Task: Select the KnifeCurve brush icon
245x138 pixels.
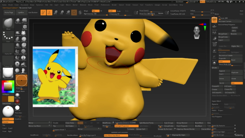Action: tap(17, 52)
